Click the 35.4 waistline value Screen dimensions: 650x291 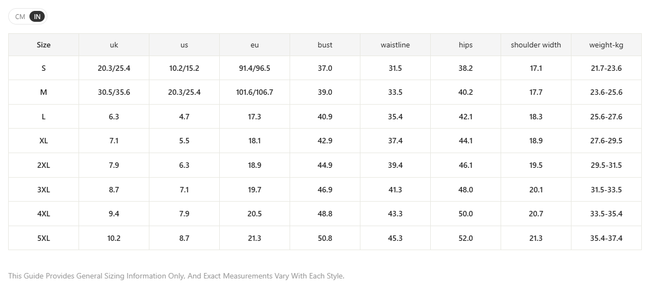click(395, 117)
